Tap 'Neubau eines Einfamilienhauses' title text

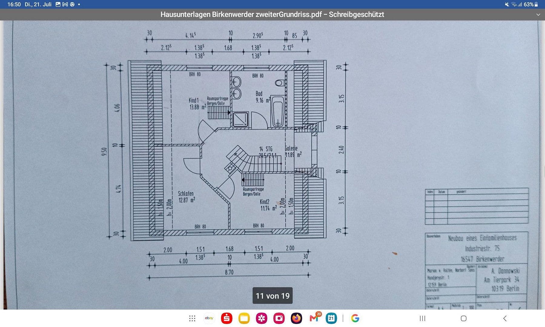coord(482,238)
